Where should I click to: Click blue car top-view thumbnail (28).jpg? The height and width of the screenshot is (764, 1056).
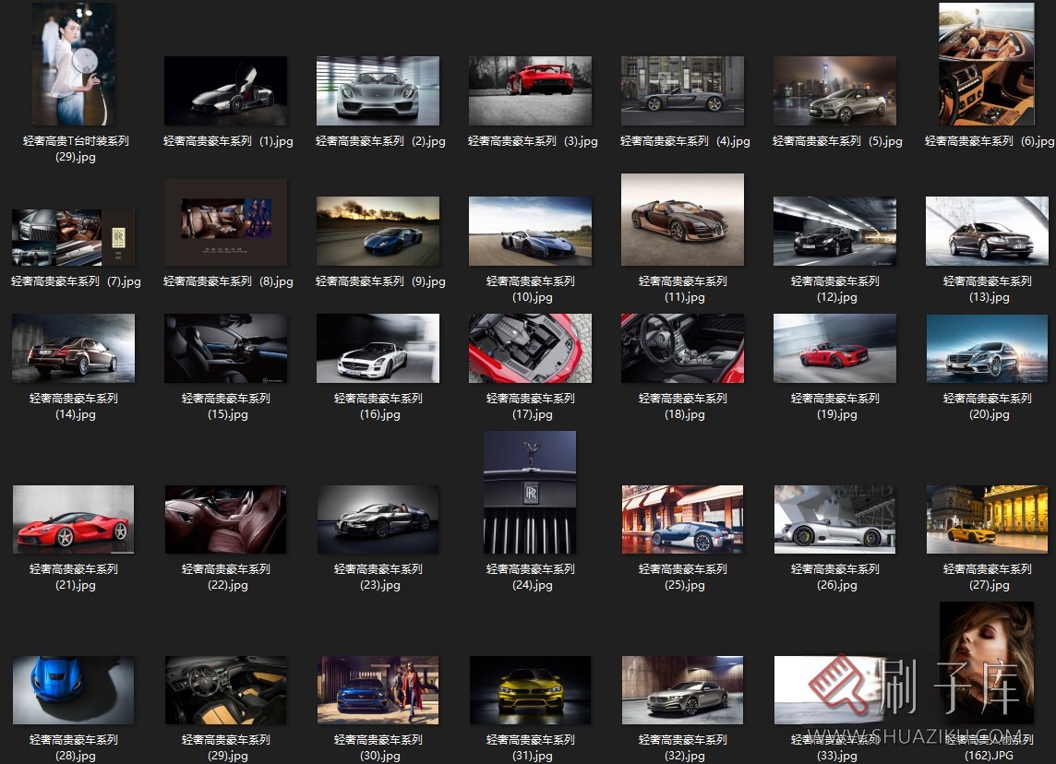pos(73,689)
